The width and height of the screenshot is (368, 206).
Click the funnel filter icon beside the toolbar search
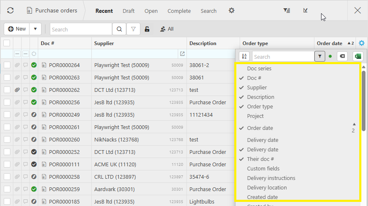coord(133,29)
